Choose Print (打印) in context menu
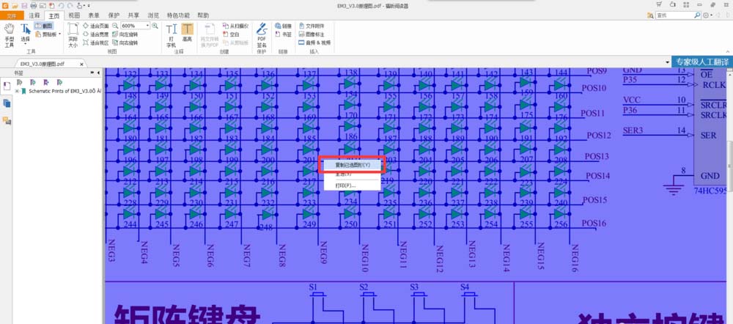 click(x=345, y=185)
